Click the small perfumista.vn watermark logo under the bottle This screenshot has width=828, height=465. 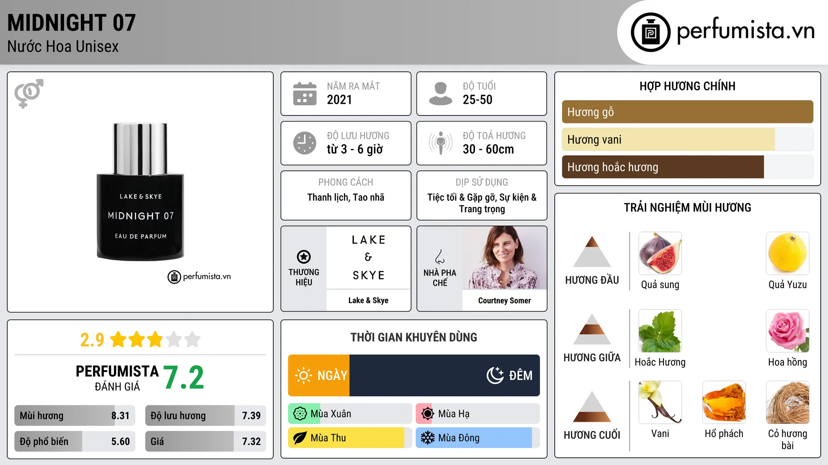[199, 277]
